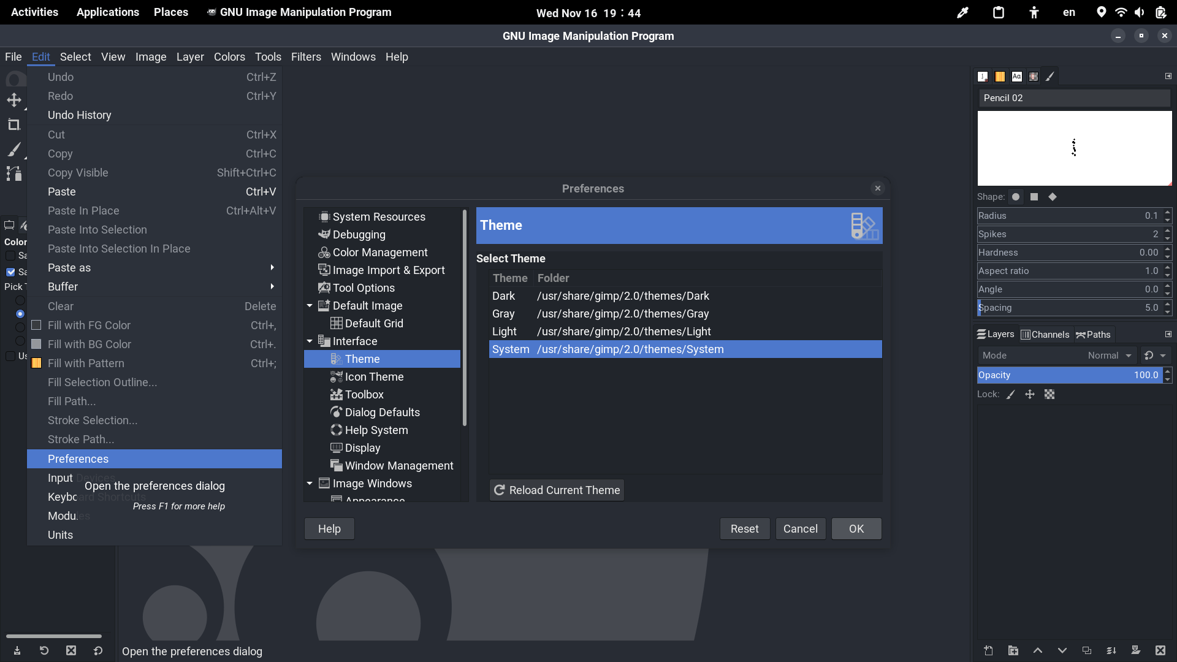1177x662 pixels.
Task: Select the second Pick Target radio button
Action: (x=20, y=314)
